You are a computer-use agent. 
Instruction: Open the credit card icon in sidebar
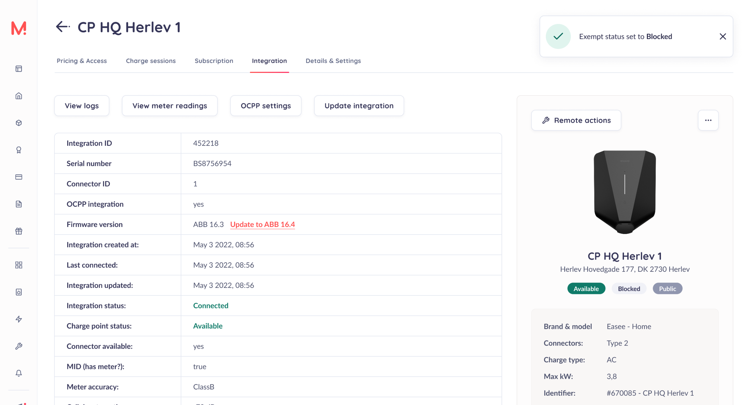(x=19, y=177)
